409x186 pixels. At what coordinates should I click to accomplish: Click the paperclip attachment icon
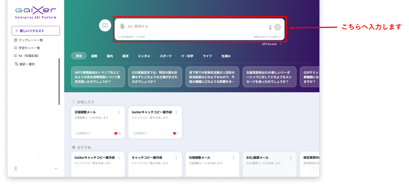tap(123, 26)
